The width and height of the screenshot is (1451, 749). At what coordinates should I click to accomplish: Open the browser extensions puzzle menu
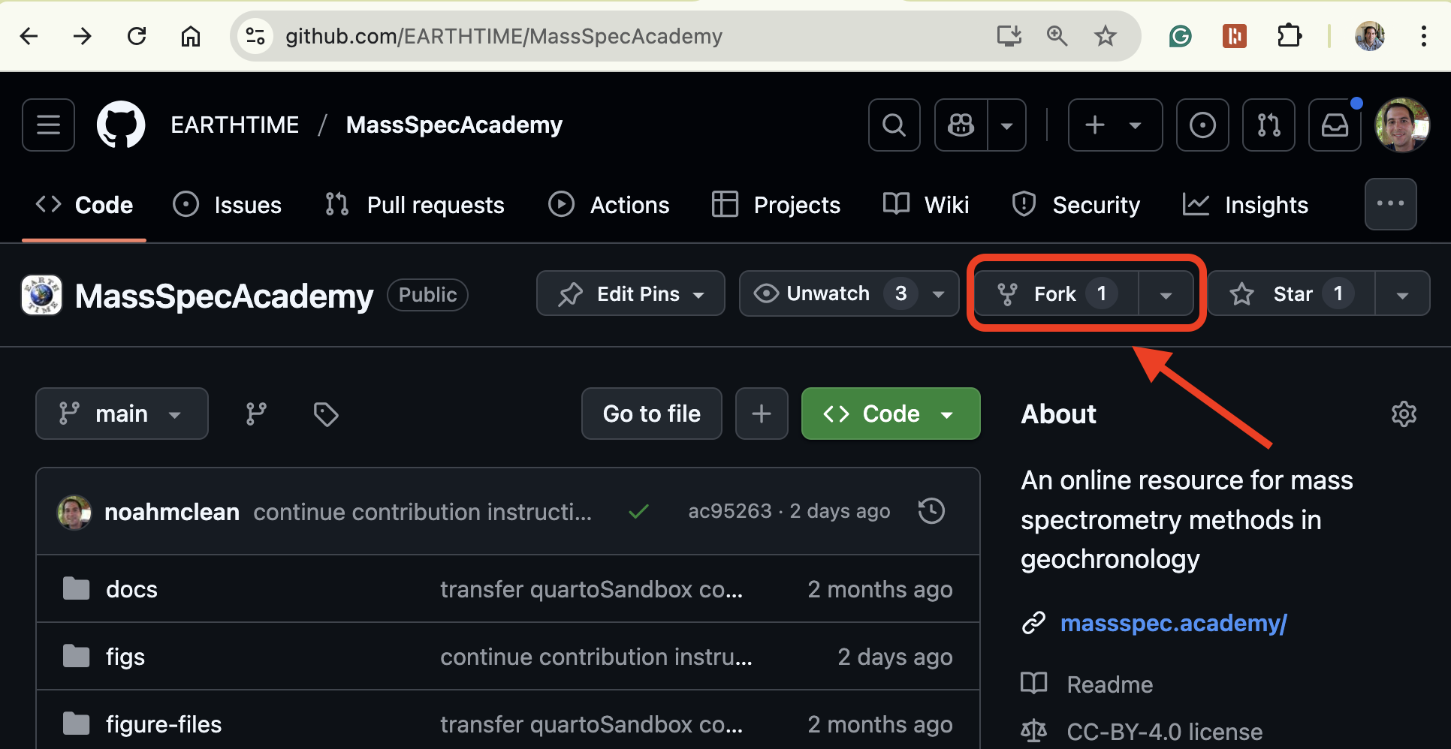point(1290,36)
